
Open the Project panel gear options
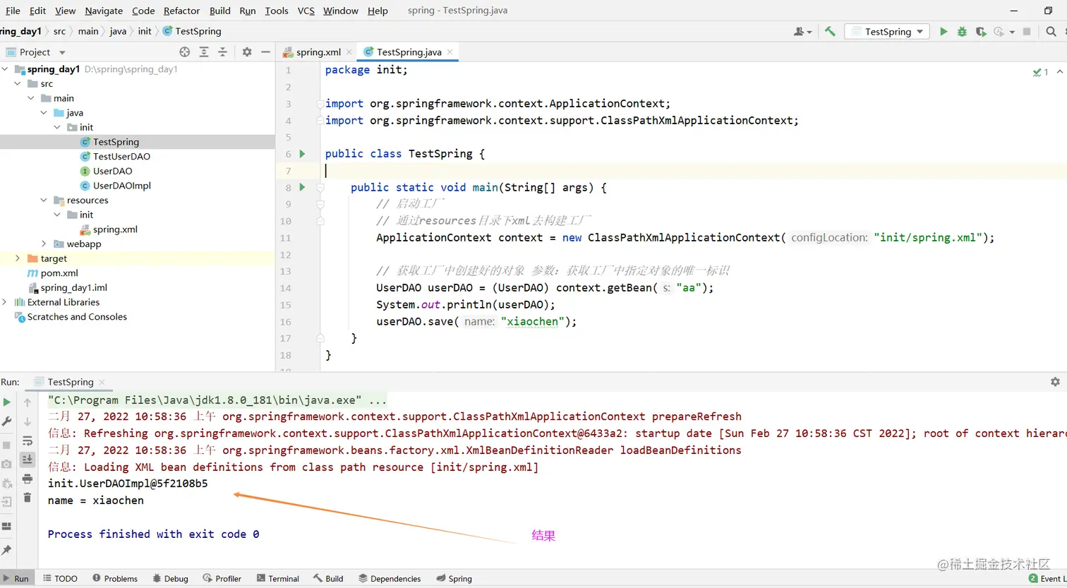pyautogui.click(x=247, y=52)
